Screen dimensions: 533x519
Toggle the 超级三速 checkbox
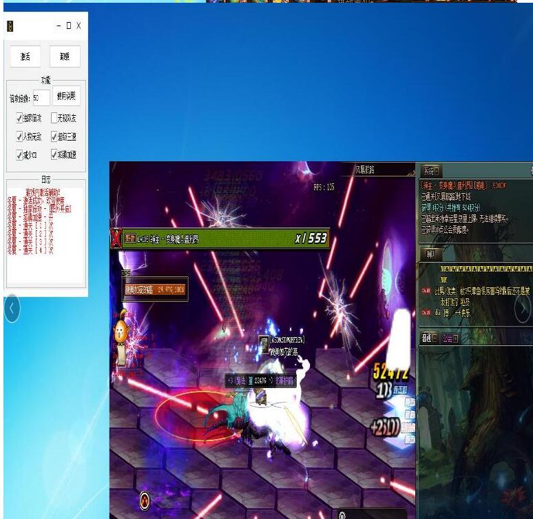pyautogui.click(x=54, y=136)
